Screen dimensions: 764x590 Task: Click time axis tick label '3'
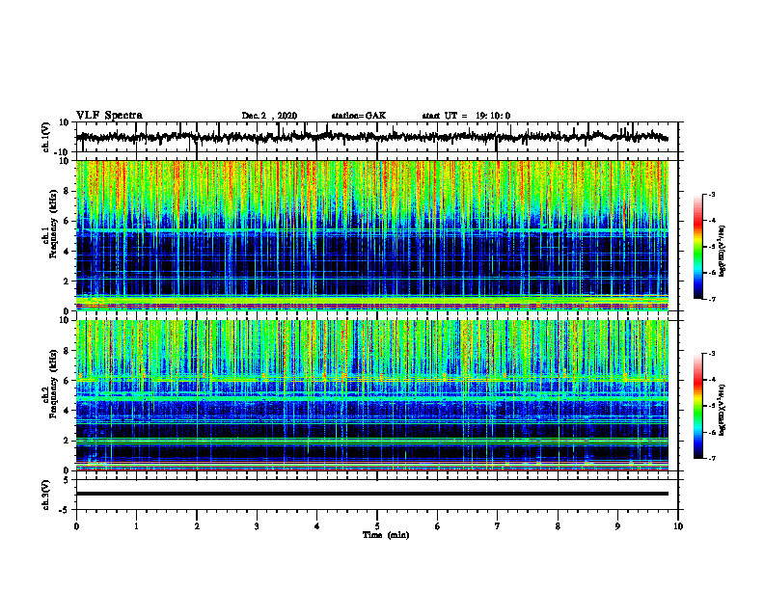[257, 526]
